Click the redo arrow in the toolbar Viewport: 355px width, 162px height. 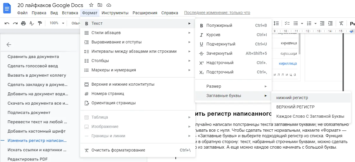(15, 23)
